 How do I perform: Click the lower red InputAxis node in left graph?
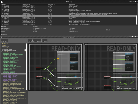click(40, 78)
